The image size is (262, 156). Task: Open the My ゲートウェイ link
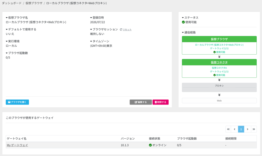[x=17, y=145]
